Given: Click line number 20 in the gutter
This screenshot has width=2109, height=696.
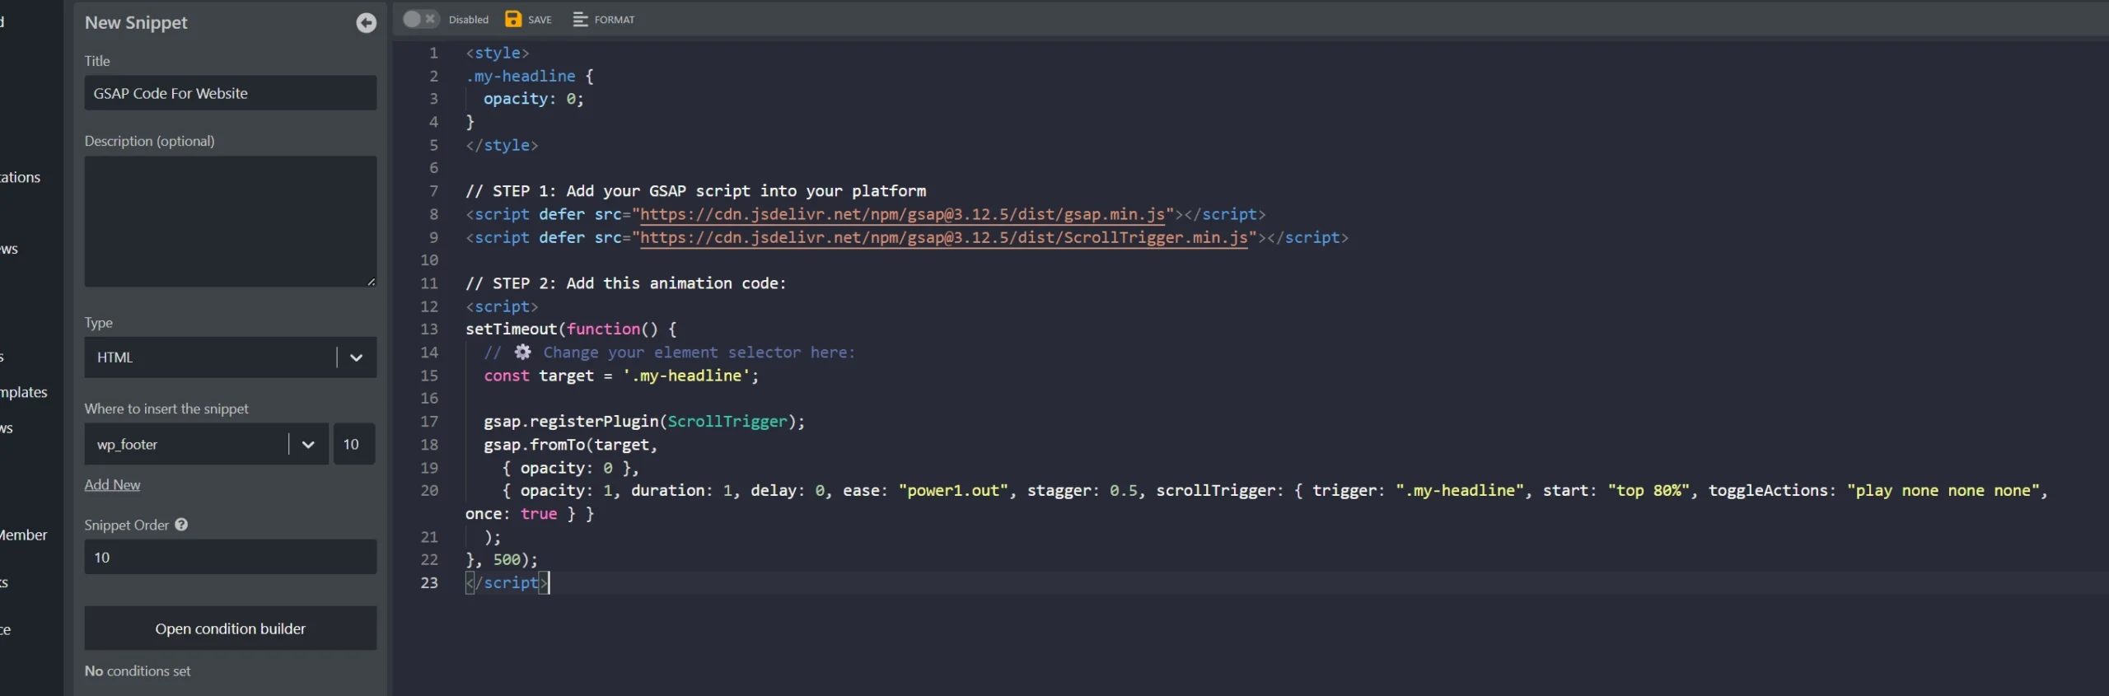Looking at the screenshot, I should [x=429, y=491].
